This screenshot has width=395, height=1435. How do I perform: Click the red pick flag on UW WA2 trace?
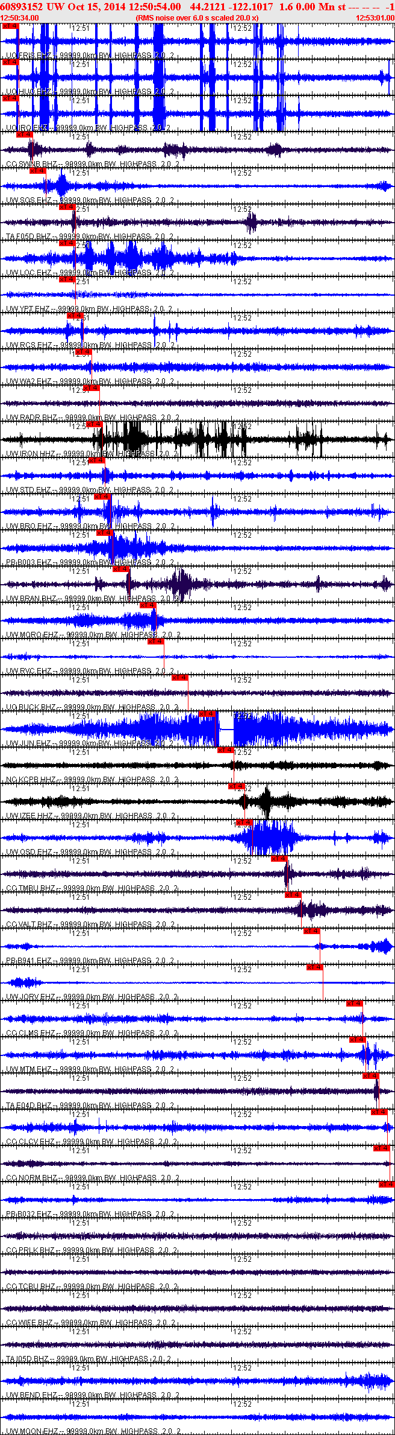coord(83,352)
